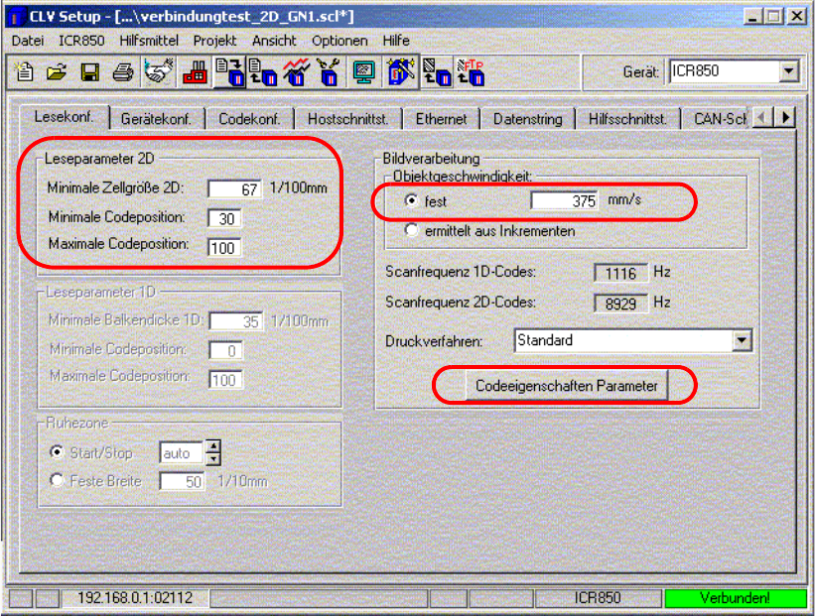The height and width of the screenshot is (616, 815).
Task: Switch to the Gerätekonf. tab
Action: (x=157, y=119)
